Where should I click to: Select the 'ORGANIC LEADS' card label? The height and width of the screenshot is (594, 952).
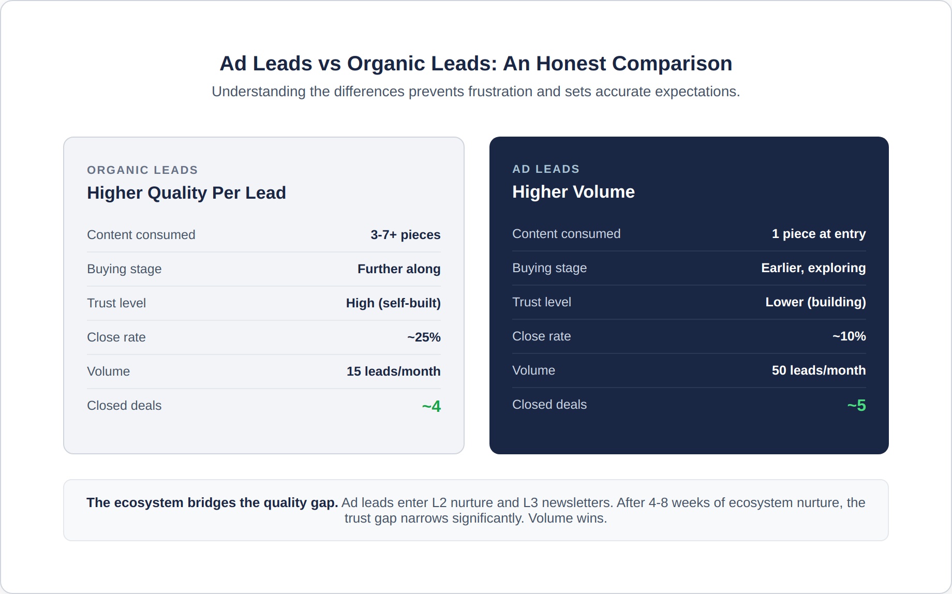click(x=142, y=170)
